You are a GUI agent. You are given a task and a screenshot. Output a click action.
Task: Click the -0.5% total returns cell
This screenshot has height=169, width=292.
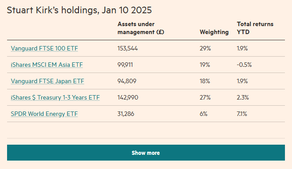(x=244, y=65)
